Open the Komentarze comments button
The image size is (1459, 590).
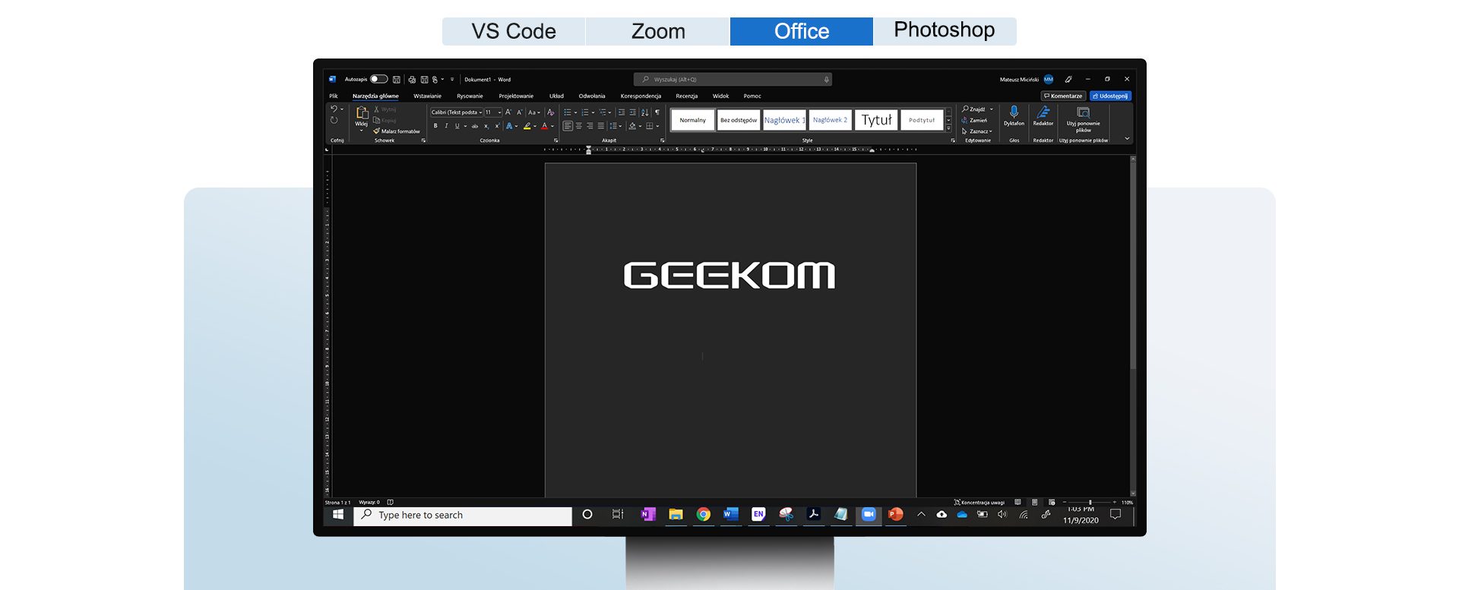point(1063,96)
